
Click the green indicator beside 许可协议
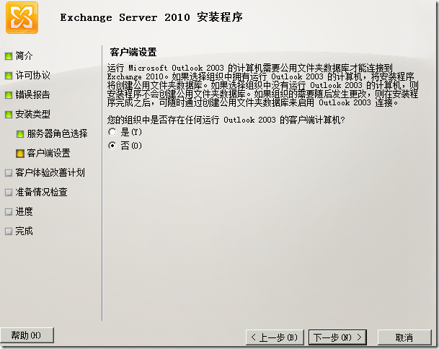9,76
